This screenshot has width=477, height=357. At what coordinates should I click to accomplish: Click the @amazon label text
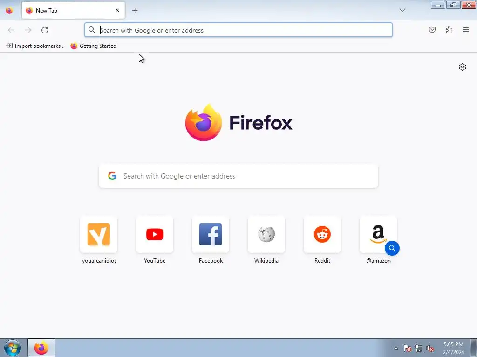click(378, 261)
